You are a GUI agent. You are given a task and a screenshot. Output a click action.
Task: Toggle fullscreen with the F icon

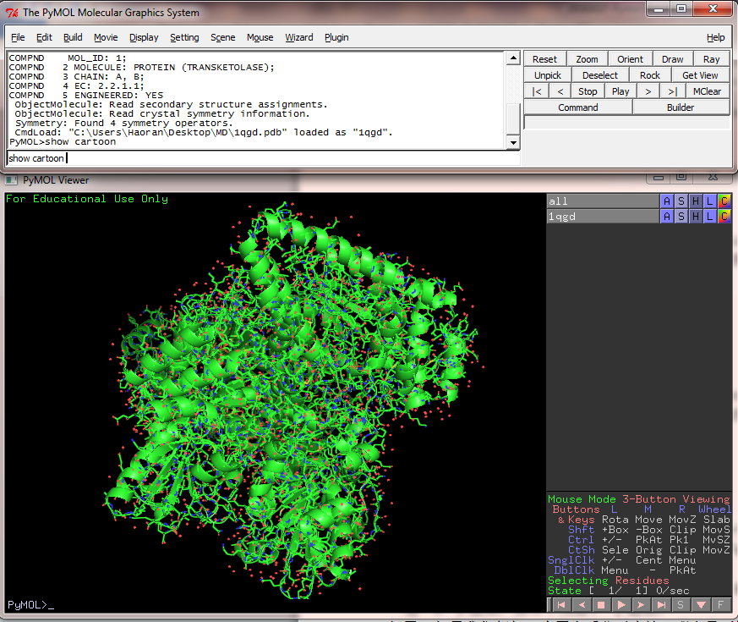click(x=720, y=604)
